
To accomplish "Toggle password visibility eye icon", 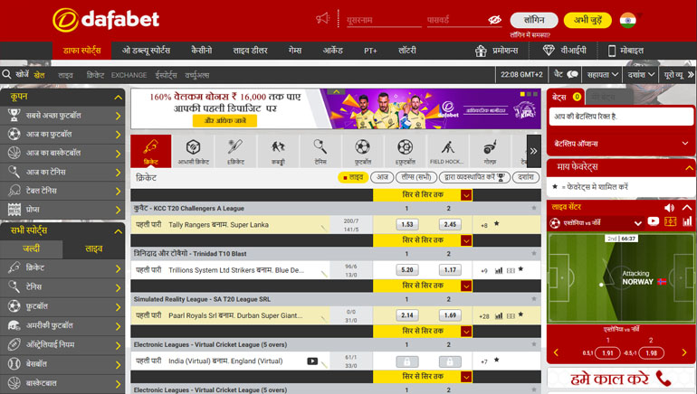I will coord(494,20).
